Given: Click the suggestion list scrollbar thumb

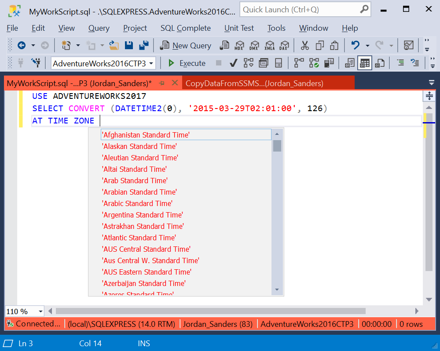Looking at the screenshot, I should pyautogui.click(x=277, y=146).
